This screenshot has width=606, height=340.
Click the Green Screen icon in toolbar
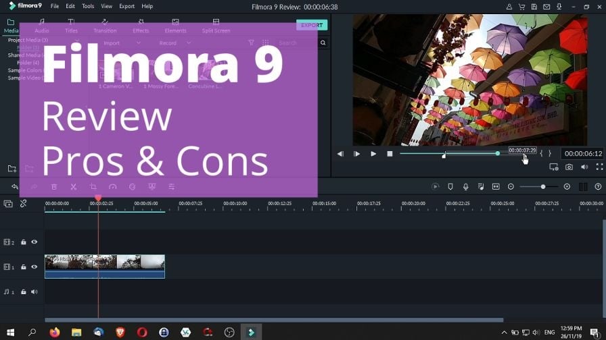[x=152, y=187]
